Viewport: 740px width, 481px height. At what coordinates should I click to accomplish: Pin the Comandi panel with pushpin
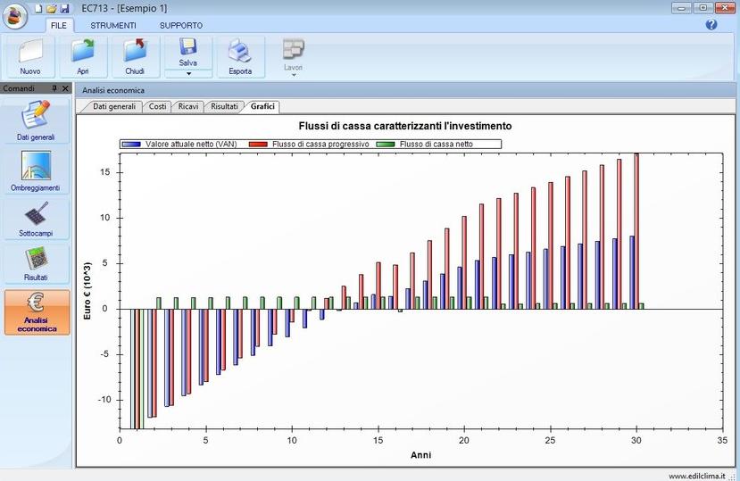[x=54, y=89]
